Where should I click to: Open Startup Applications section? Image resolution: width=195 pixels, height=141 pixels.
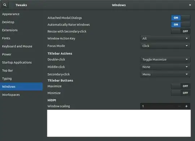pyautogui.click(x=21, y=62)
